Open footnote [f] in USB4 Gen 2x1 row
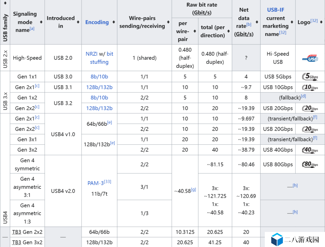This screenshot has width=325, height=247. tap(315, 117)
